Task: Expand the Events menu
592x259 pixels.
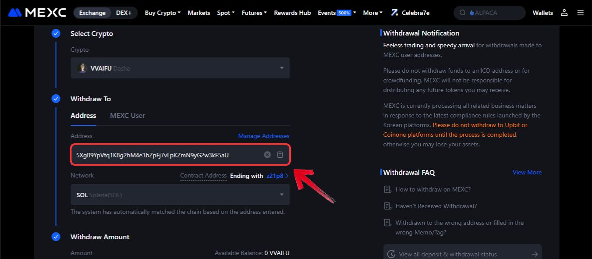Action: tap(337, 13)
